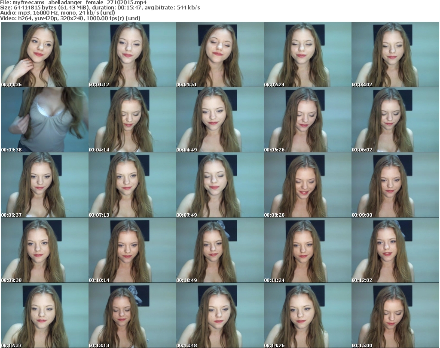The height and width of the screenshot is (348, 440).
Task: Select the frame marked 00:04:49
Action: click(x=220, y=120)
